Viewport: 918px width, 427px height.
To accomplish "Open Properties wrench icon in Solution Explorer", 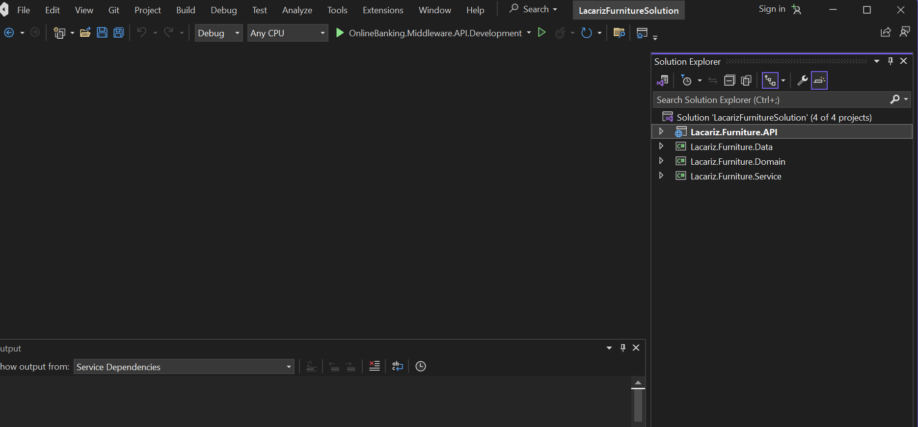I will coord(802,80).
